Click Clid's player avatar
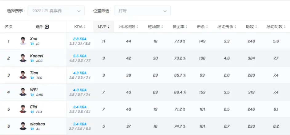290x135 pixels. 23,109
